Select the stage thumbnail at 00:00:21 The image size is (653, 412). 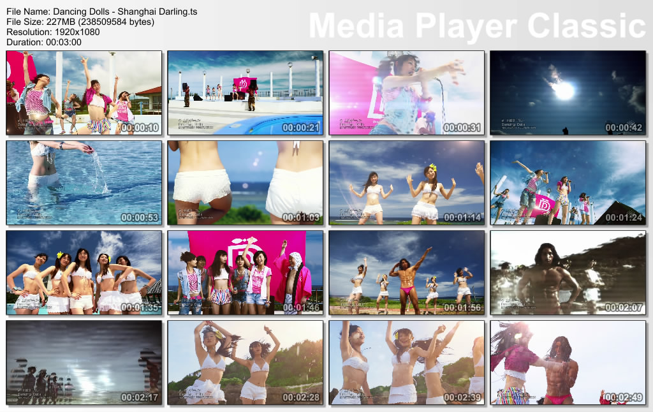click(246, 93)
